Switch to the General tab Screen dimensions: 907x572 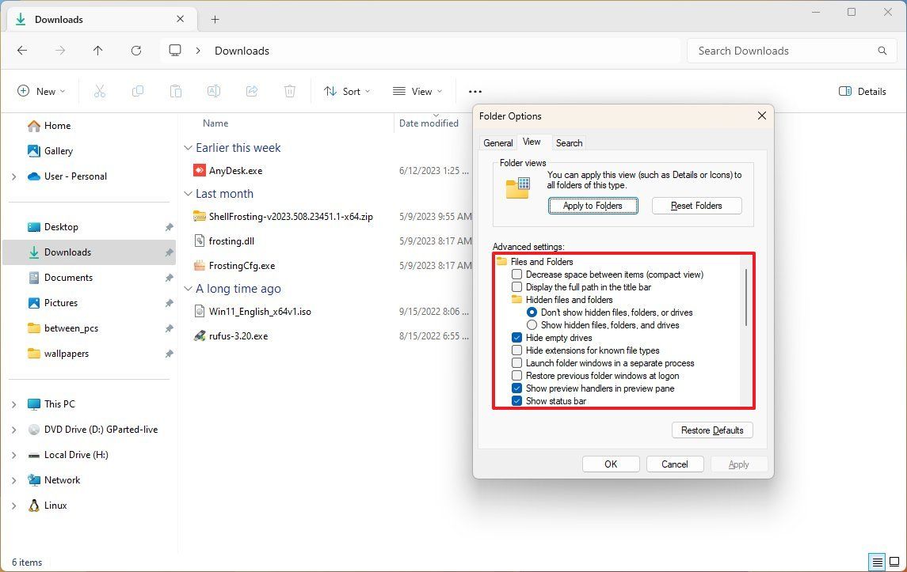point(497,142)
